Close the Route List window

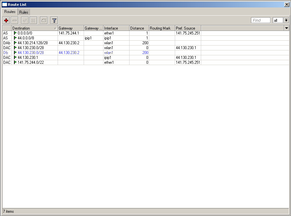(286, 5)
